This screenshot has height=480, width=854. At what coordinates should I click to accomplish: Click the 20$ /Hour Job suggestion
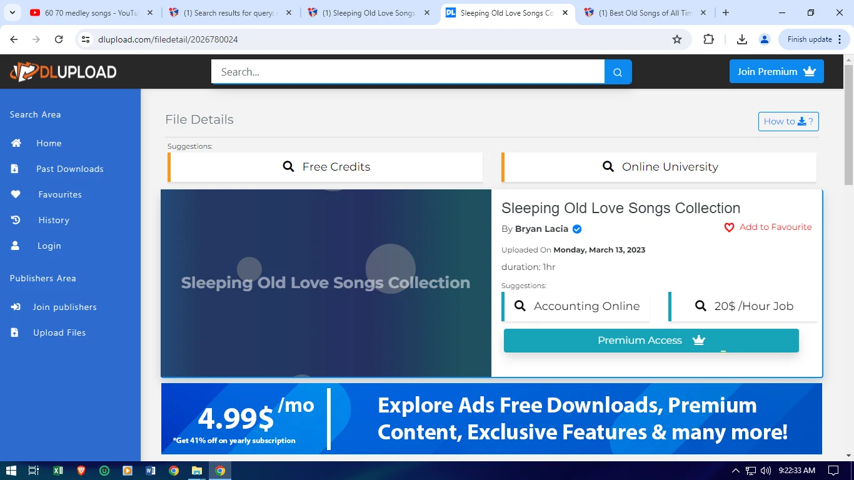(743, 306)
